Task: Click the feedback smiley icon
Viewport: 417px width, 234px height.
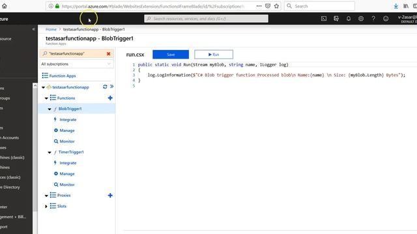Action: pos(386,19)
